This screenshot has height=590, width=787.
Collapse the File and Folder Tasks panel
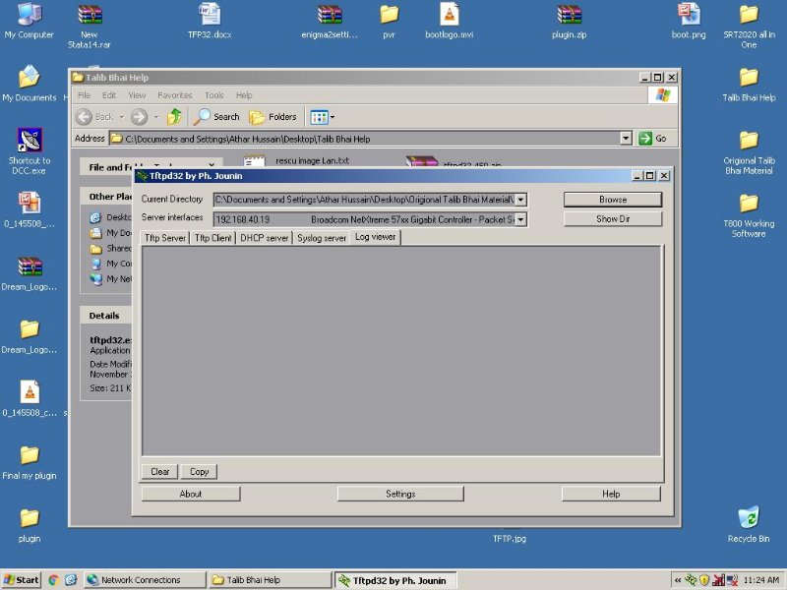point(212,164)
